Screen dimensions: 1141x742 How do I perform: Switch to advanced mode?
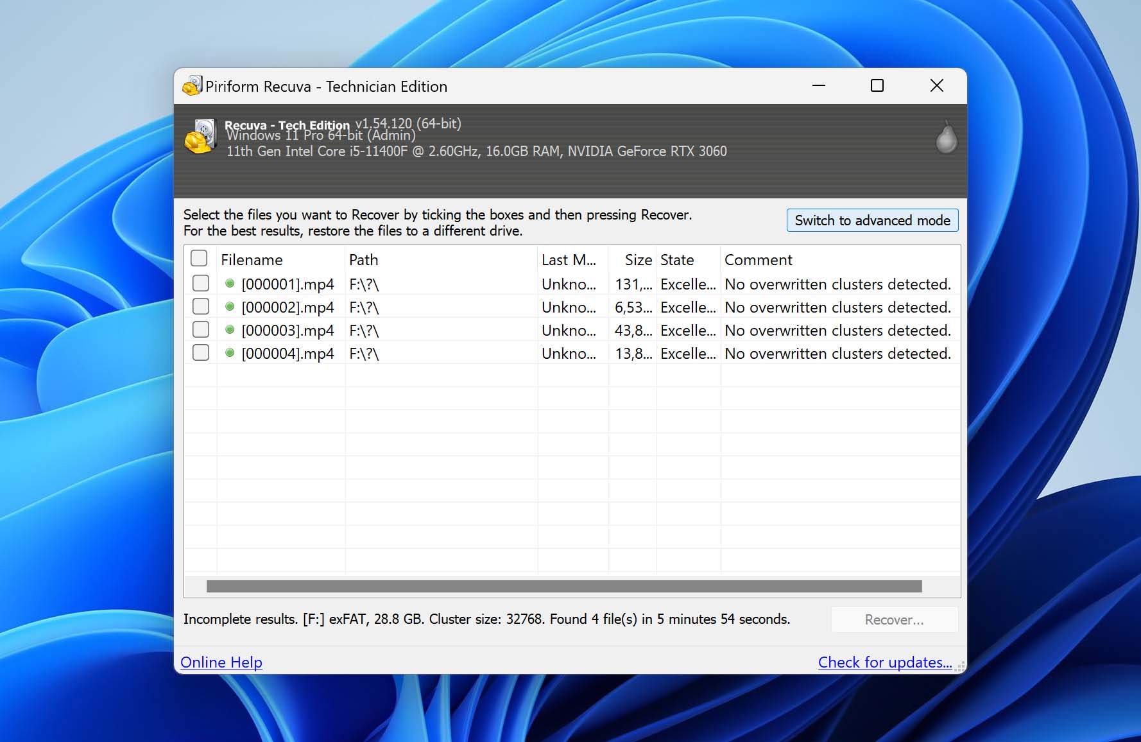(x=872, y=220)
